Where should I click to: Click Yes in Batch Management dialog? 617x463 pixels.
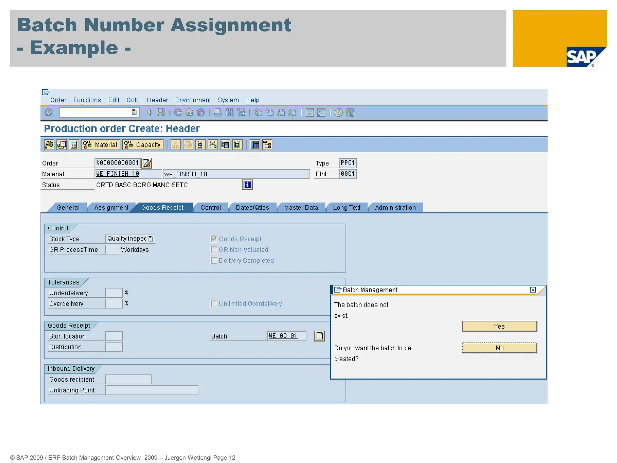click(500, 326)
